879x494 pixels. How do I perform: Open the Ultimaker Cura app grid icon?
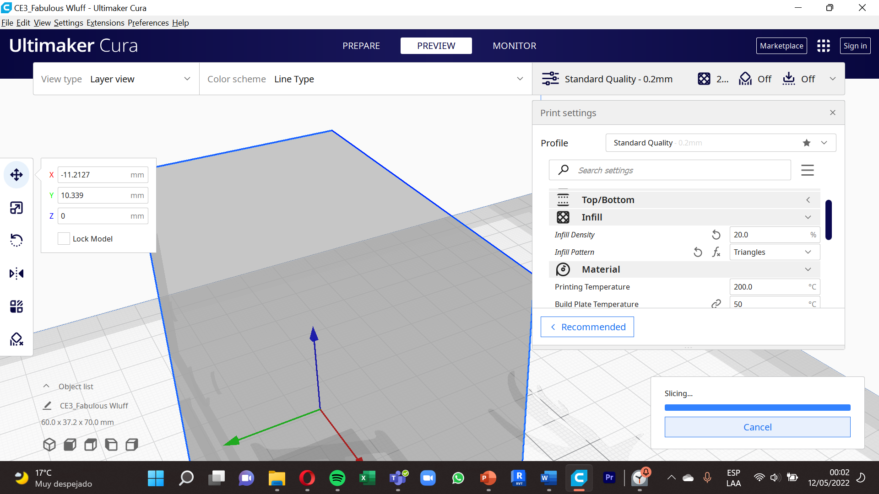(823, 46)
